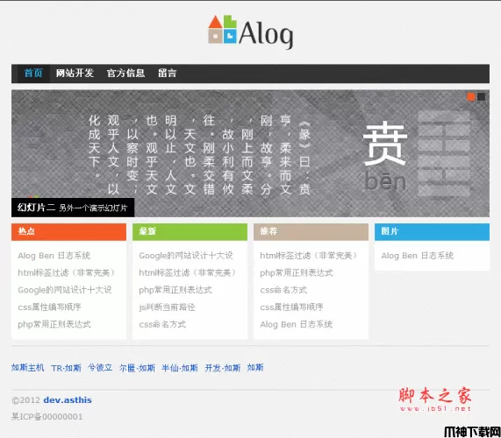The height and width of the screenshot is (438, 501).
Task: Open css命名方式 in 推荐 list
Action: pos(283,290)
